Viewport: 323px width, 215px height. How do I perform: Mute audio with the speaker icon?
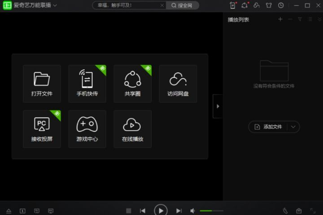point(192,211)
